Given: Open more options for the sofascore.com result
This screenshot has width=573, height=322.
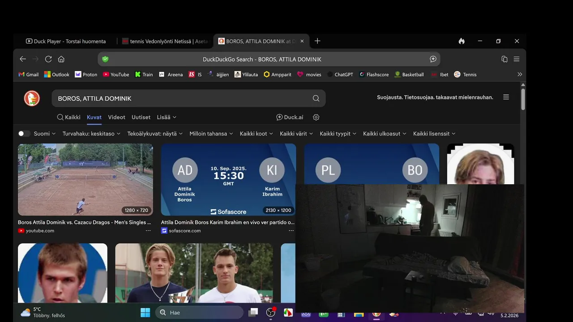Looking at the screenshot, I should click(x=291, y=231).
